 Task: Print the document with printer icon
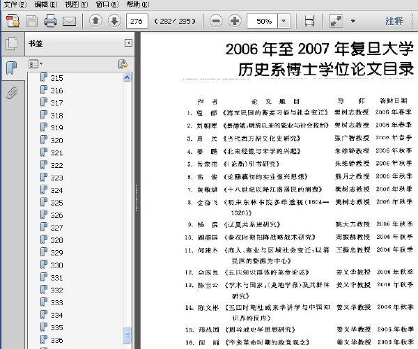point(50,21)
